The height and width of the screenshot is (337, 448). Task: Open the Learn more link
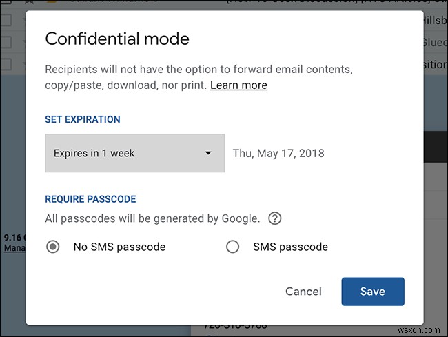pos(238,85)
